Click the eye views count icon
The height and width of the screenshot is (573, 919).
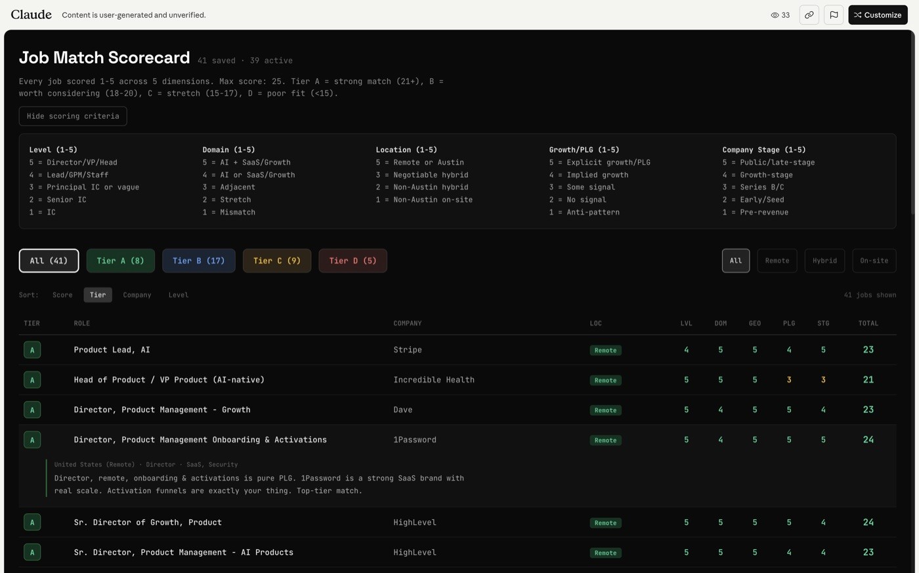point(775,15)
